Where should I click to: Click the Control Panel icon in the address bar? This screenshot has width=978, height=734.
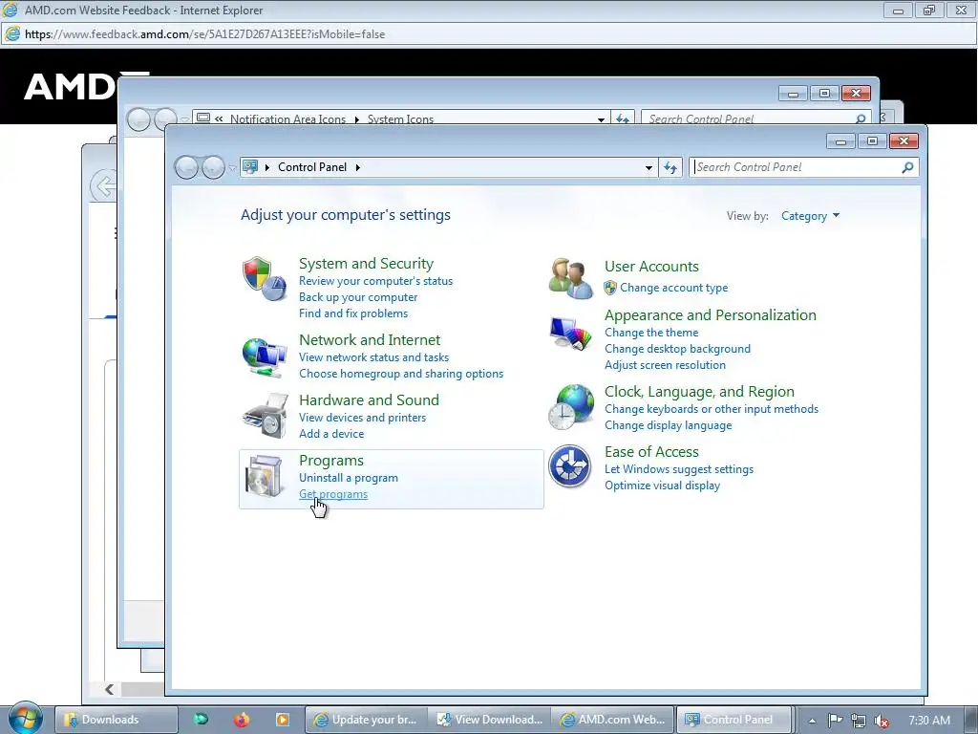(x=250, y=166)
